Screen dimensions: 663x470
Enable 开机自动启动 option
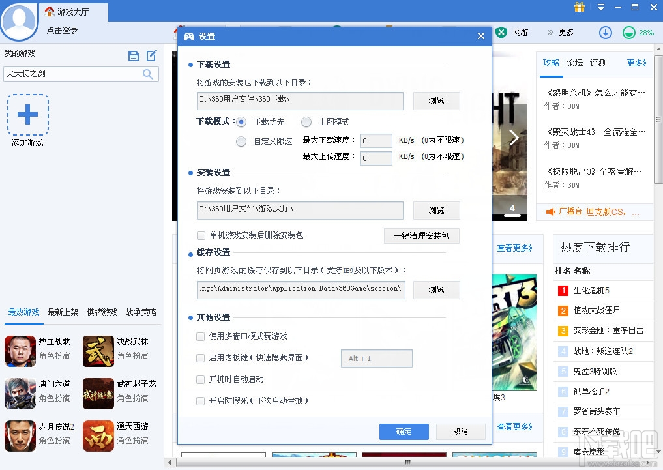pos(201,379)
